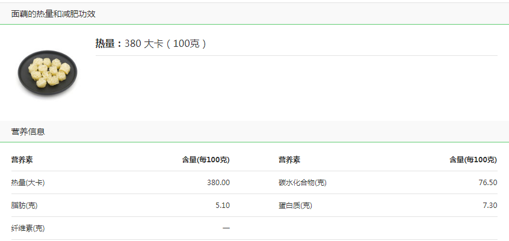Click the 7.30 protein value
Screen dimensions: 509x241
tap(490, 206)
